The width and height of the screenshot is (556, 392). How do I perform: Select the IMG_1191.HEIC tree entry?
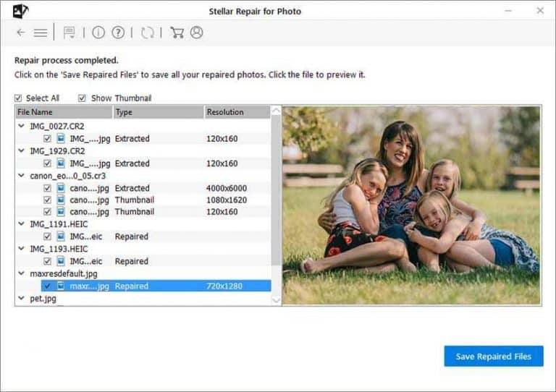59,223
